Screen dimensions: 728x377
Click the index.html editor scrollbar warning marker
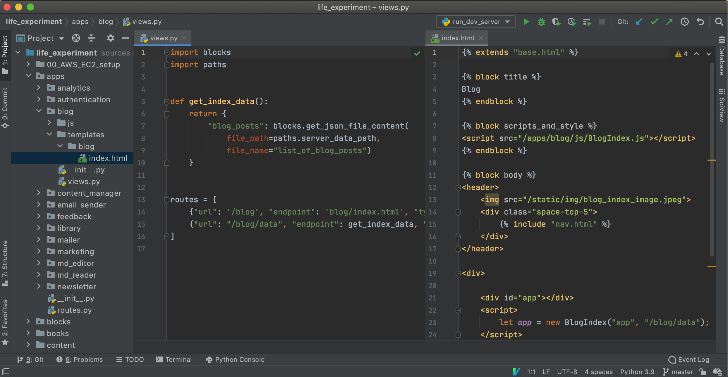click(711, 160)
